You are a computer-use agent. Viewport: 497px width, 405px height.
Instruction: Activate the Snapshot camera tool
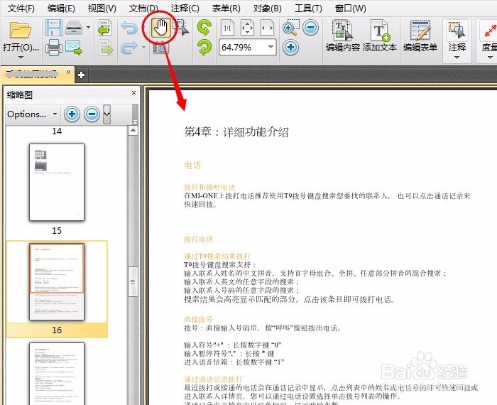click(x=161, y=48)
